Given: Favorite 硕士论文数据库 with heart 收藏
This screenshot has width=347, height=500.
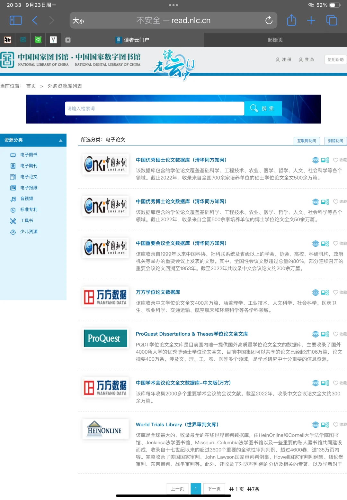Looking at the screenshot, I should [x=340, y=160].
